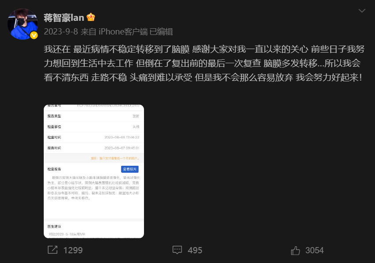Click the 检查报告 heading in the image
This screenshot has width=375, height=263.
(54, 169)
